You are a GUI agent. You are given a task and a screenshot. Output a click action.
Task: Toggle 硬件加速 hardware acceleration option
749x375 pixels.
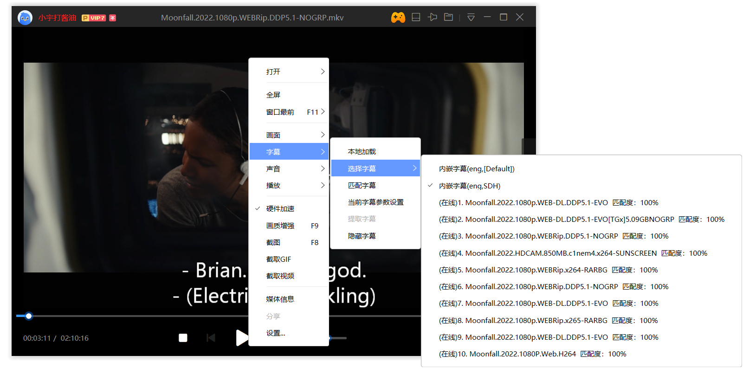280,209
